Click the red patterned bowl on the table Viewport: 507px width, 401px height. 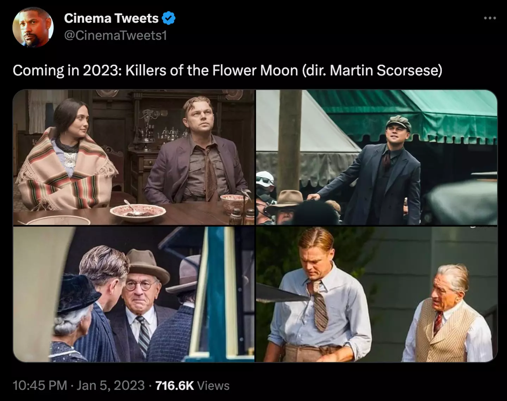[138, 212]
